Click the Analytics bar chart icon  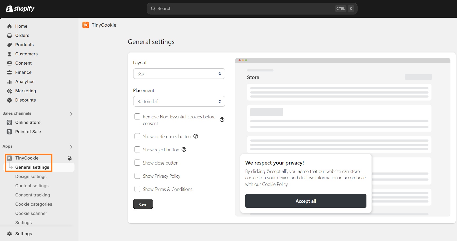click(9, 81)
